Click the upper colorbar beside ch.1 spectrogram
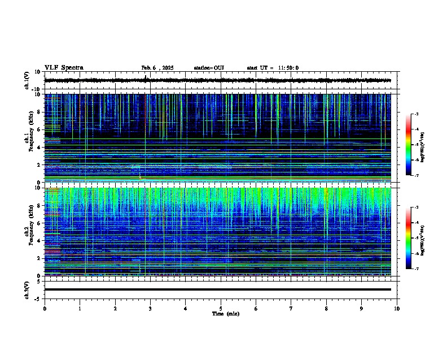Screen dimensions: 447x346 point(409,145)
